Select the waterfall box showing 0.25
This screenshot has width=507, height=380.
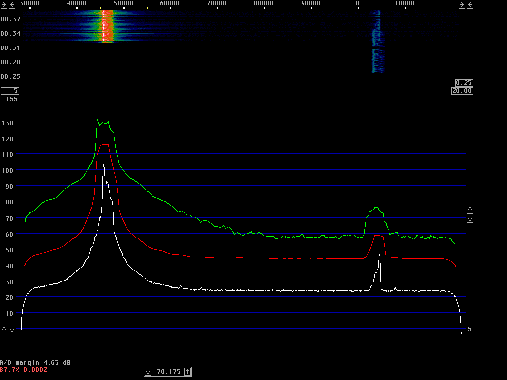click(464, 83)
